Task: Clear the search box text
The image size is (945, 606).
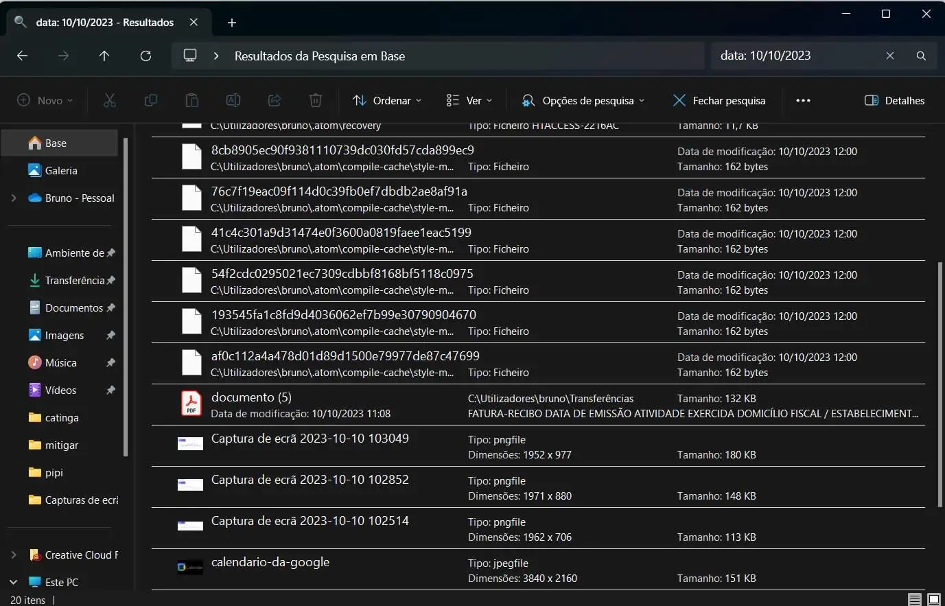Action: [x=890, y=56]
